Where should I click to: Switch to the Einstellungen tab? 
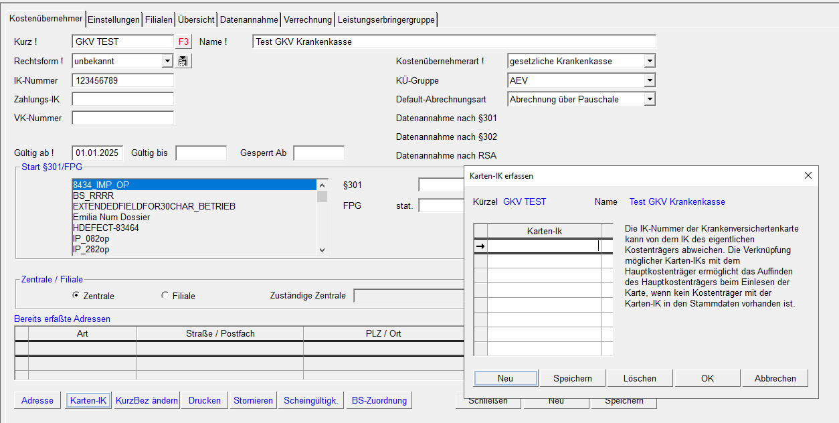114,19
